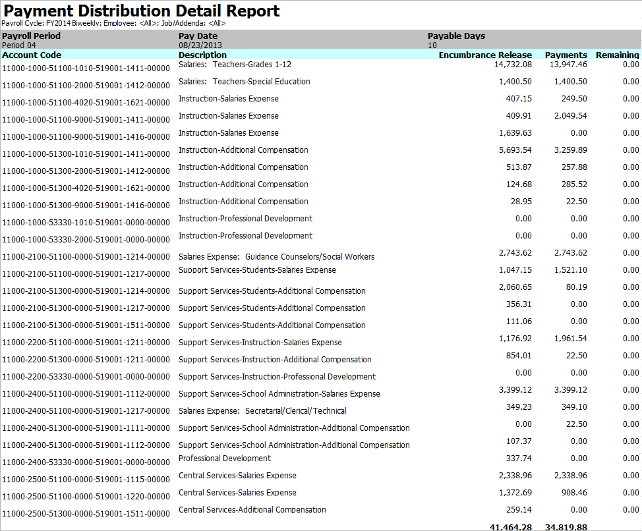This screenshot has width=642, height=531.
Task: Click Salaries: Teachers-Special Education description
Action: tap(244, 82)
